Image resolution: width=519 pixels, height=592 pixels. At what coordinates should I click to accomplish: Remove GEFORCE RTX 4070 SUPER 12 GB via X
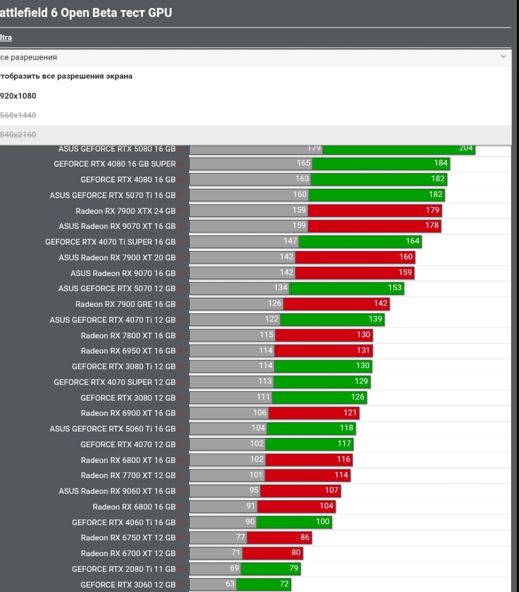point(181,383)
